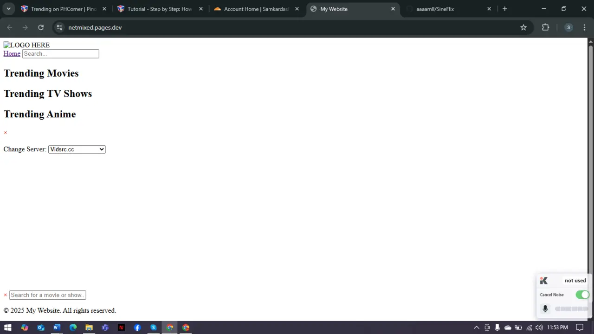The width and height of the screenshot is (594, 334).
Task: Open the tab search dropdown arrow
Action: (x=8, y=9)
